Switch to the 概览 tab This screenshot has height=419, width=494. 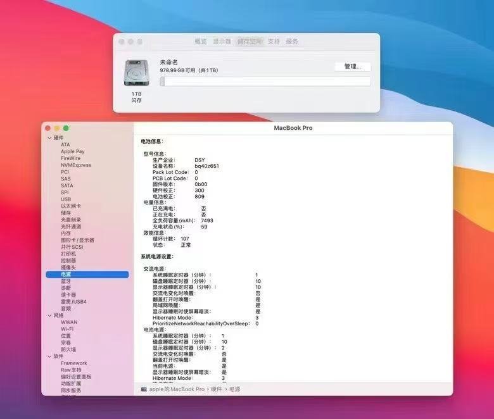click(201, 41)
